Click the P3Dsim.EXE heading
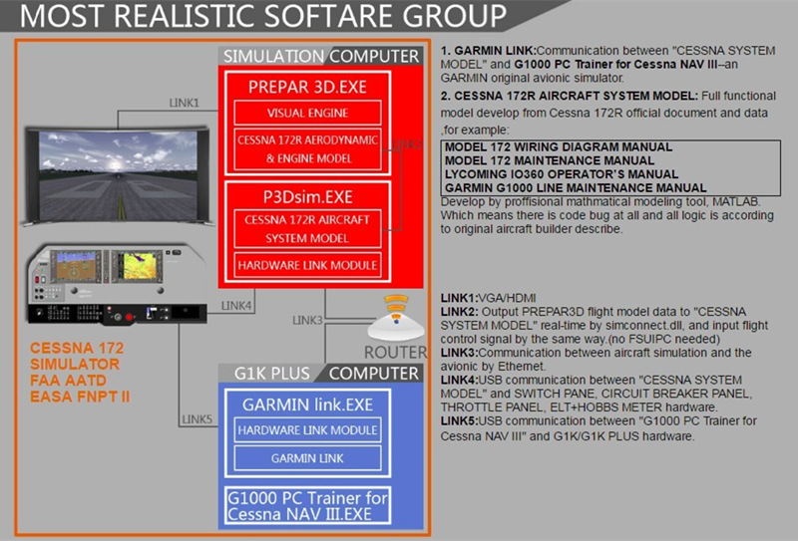This screenshot has width=798, height=541. point(307,197)
